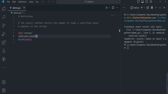Viewport: 168px width, 94px height.
Task: Open the Manage settings gear
Action: pyautogui.click(x=4, y=90)
